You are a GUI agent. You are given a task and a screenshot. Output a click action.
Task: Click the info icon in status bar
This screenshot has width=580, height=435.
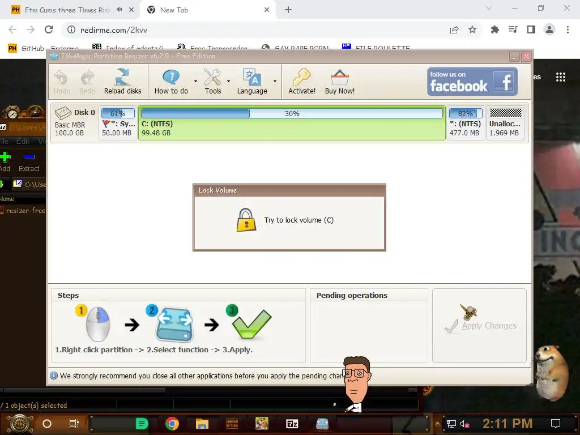54,376
